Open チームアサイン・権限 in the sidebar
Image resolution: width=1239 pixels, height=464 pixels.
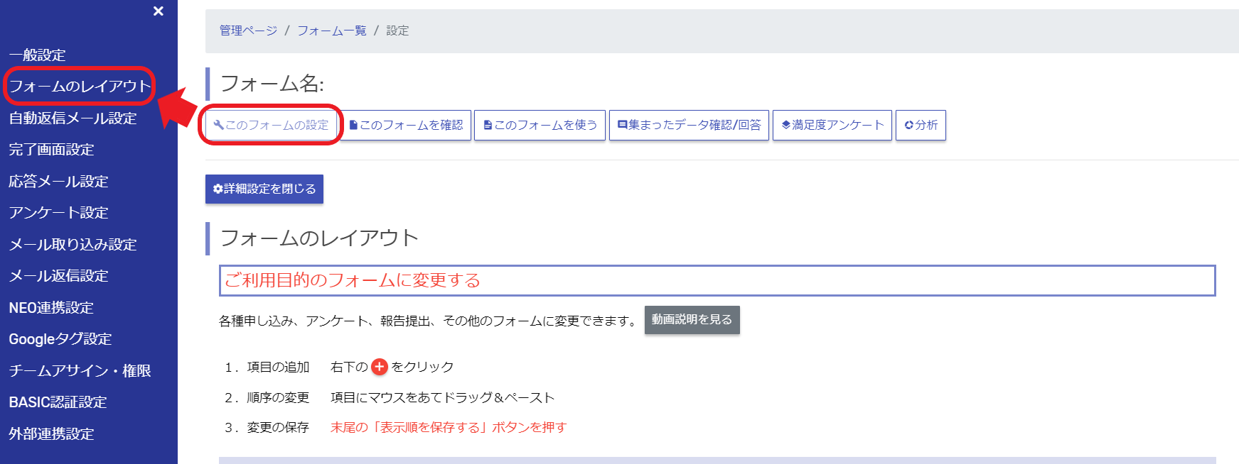[x=80, y=370]
